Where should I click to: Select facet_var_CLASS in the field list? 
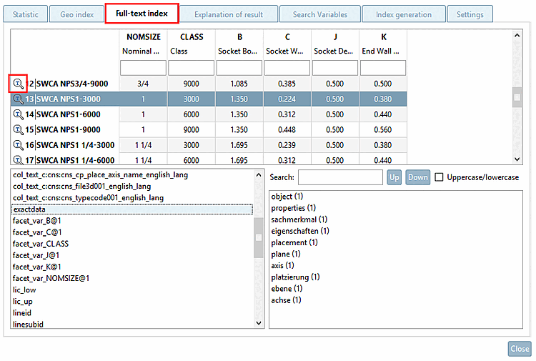coord(41,244)
